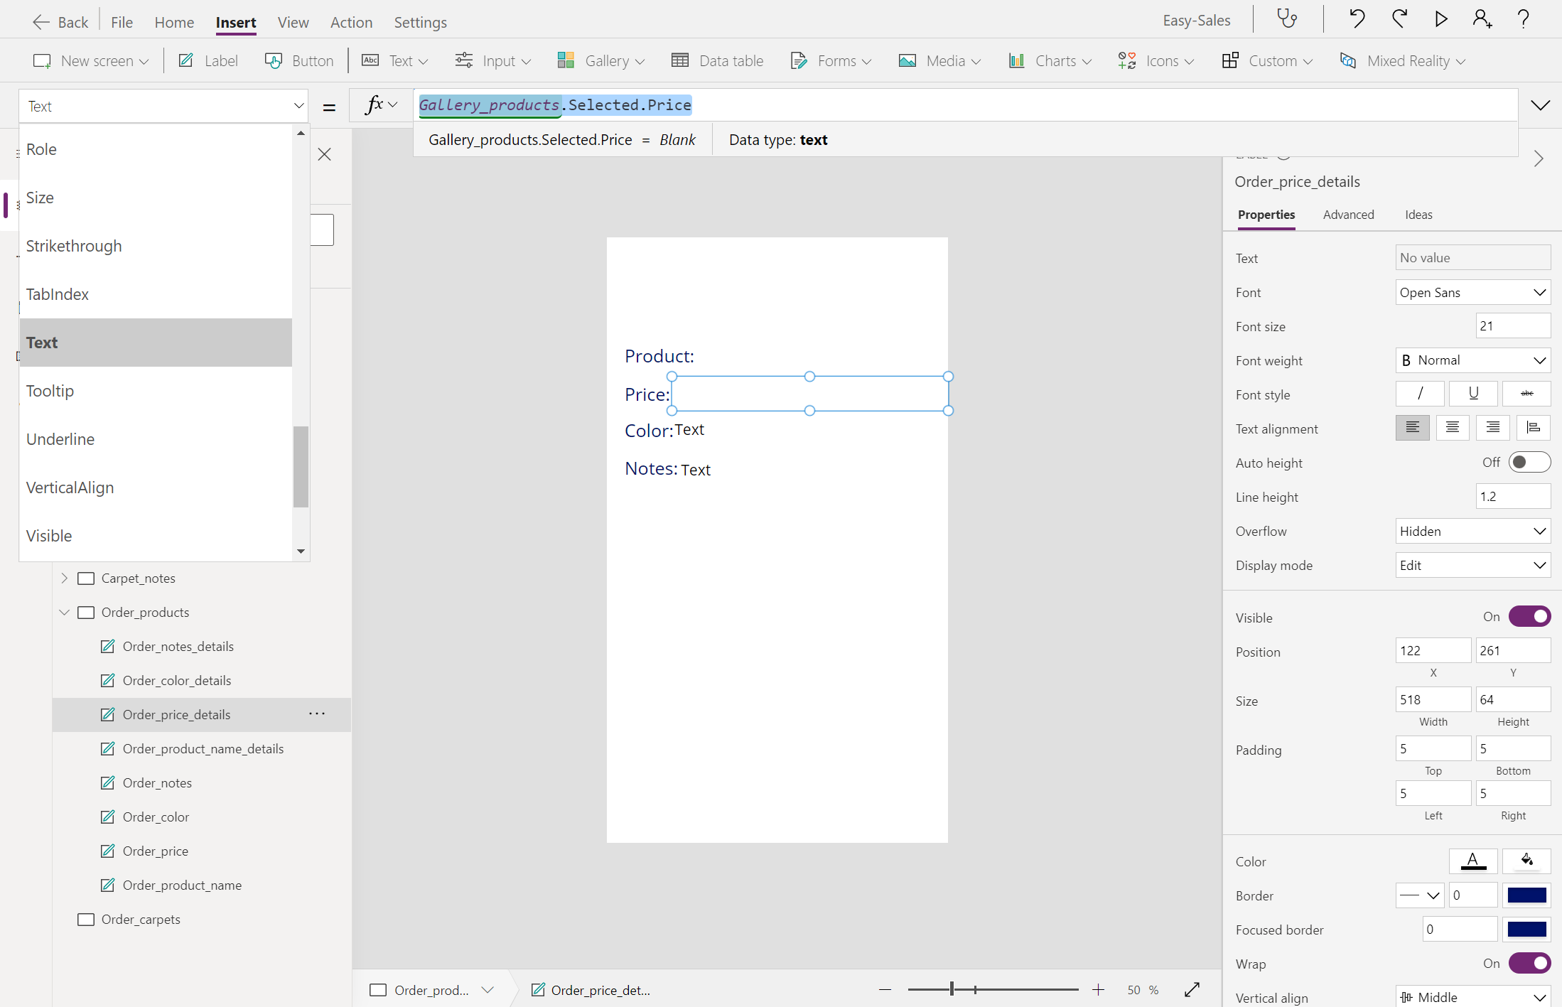Zoom in with plus icon
This screenshot has height=1007, width=1562.
coord(1098,990)
